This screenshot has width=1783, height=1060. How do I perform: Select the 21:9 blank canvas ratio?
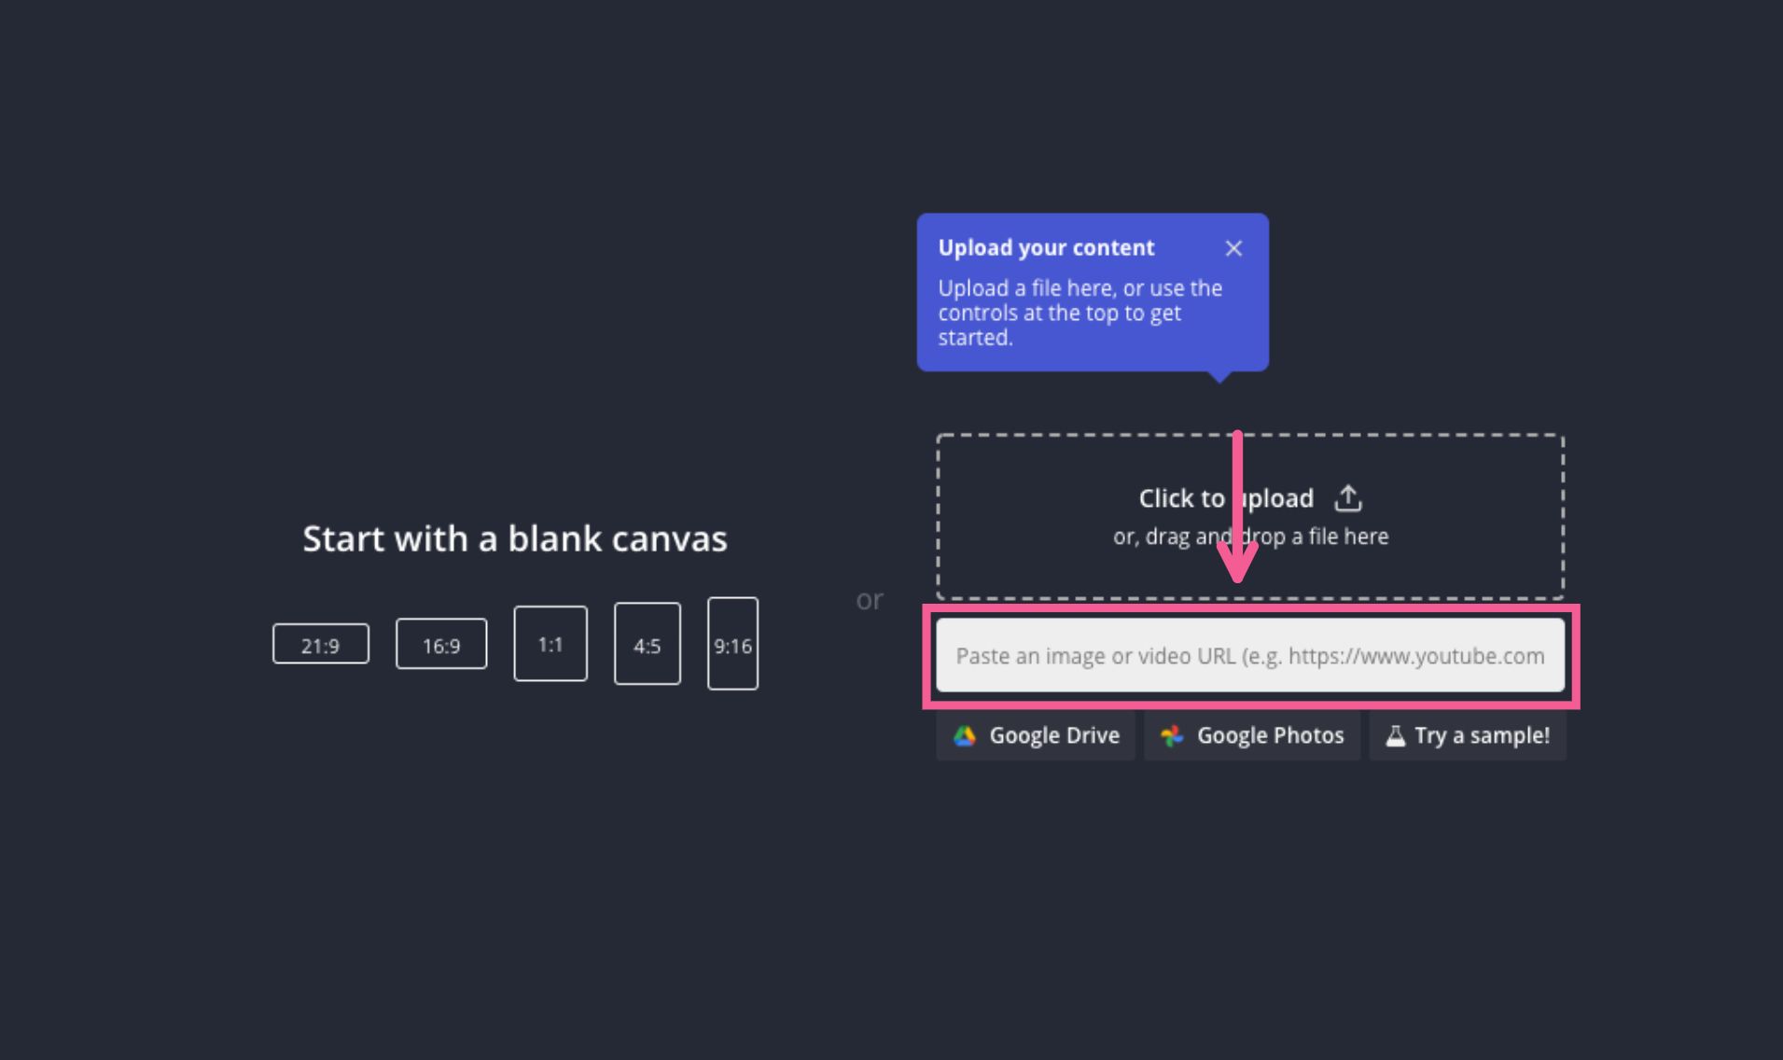320,645
